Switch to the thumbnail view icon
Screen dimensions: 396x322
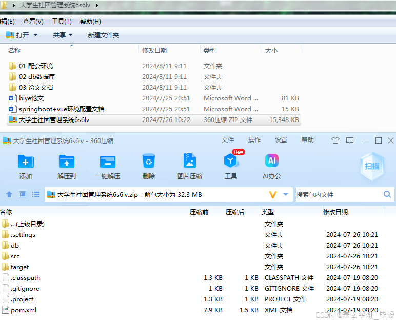(23, 194)
